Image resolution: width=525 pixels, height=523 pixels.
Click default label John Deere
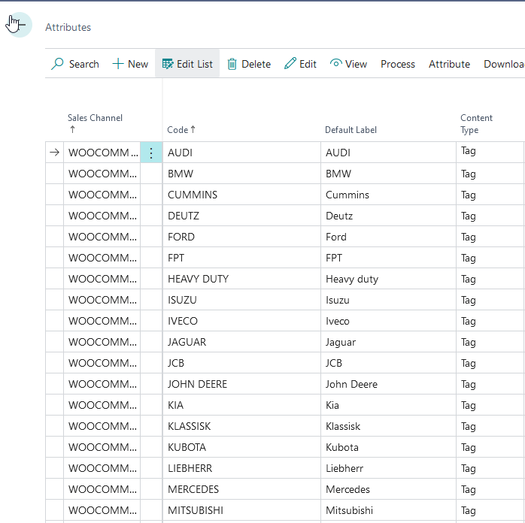coord(388,384)
